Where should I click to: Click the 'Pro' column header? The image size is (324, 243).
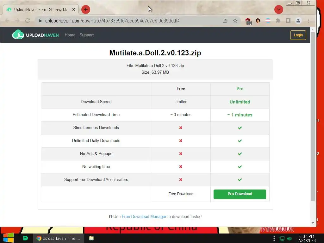pos(240,89)
